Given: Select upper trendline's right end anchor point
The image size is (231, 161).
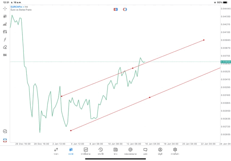Looking at the screenshot, I should point(204,40).
